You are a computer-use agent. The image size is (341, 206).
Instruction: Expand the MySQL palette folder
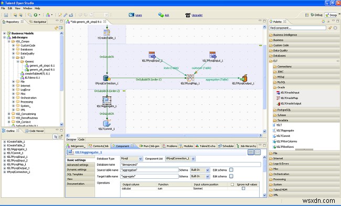(x=281, y=82)
